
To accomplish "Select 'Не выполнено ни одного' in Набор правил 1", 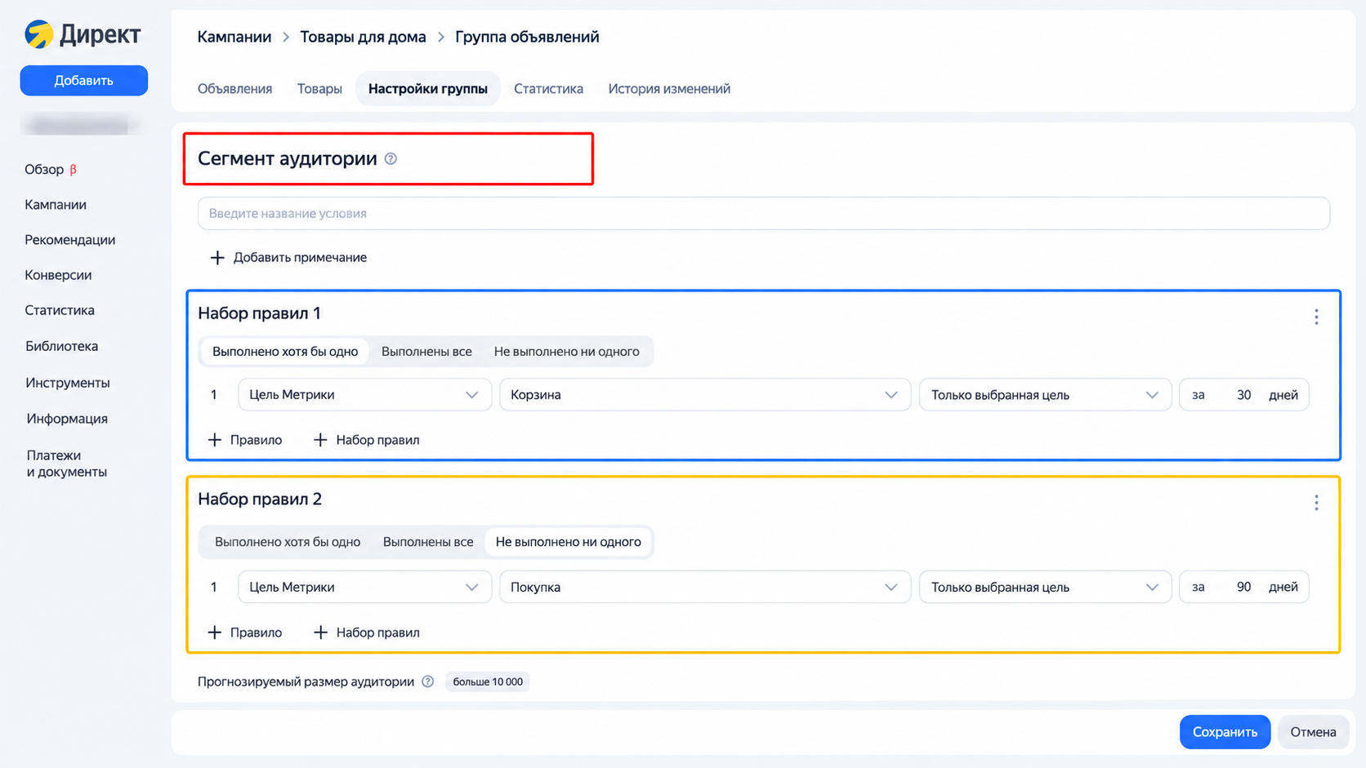I will coord(567,352).
